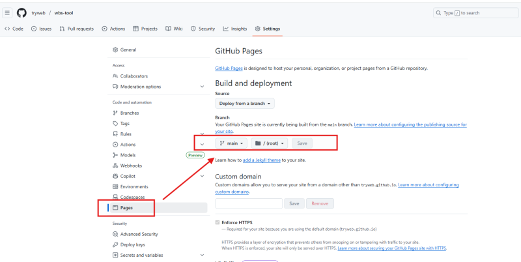
Task: Open the Security tab
Action: point(203,29)
